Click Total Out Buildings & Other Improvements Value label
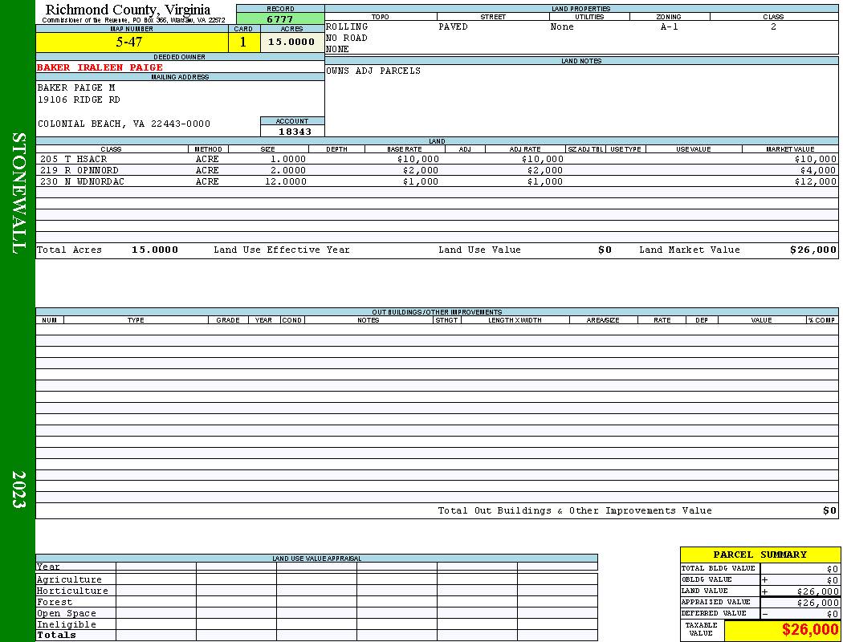Screen dimensions: 843x642 click(575, 510)
